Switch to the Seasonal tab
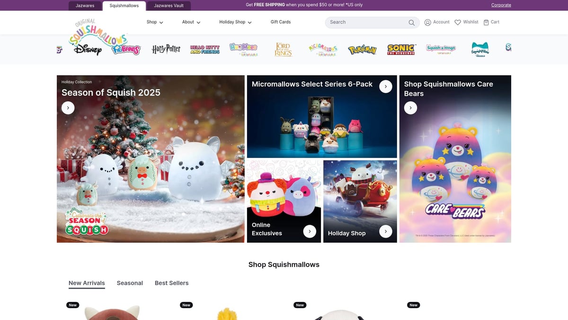568x320 pixels. pos(130,283)
